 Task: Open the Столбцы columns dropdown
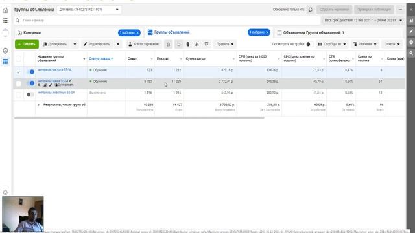[x=332, y=44]
